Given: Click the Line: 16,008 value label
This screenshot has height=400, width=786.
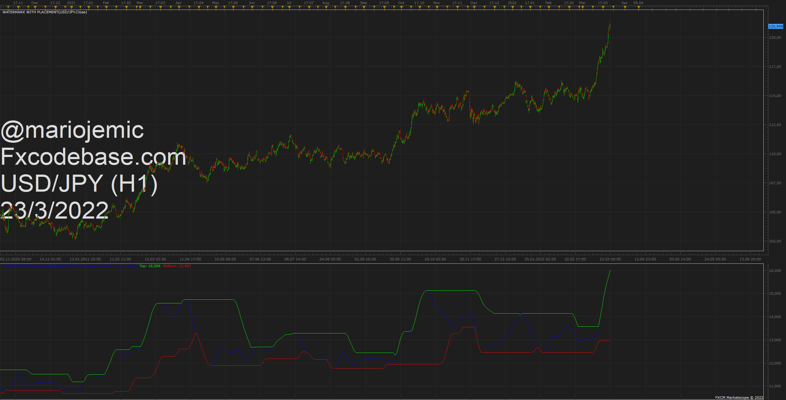Looking at the screenshot, I should 126,266.
